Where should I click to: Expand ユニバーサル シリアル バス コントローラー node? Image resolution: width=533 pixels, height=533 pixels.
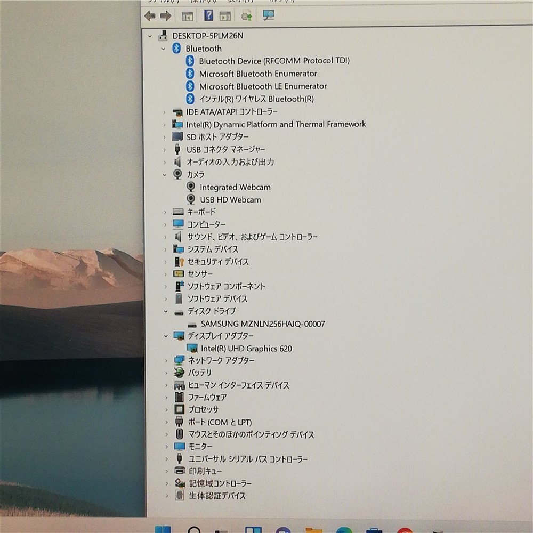click(x=166, y=459)
